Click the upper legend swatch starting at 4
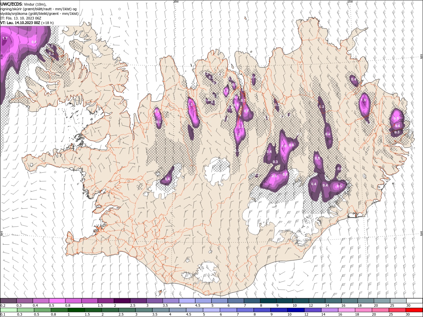Image resolution: width=423 pixels, height=317 pixels. tap(187, 301)
